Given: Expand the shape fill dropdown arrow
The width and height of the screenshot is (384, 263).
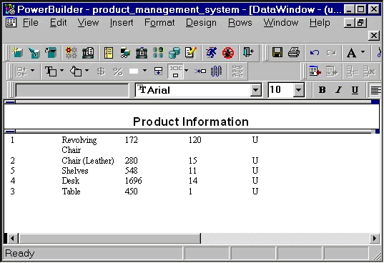Looking at the screenshot, I should tap(87, 71).
